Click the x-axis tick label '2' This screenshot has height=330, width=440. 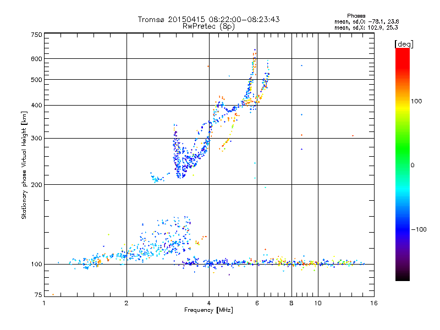(127, 303)
